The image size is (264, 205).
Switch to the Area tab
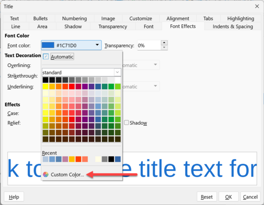[42, 26]
